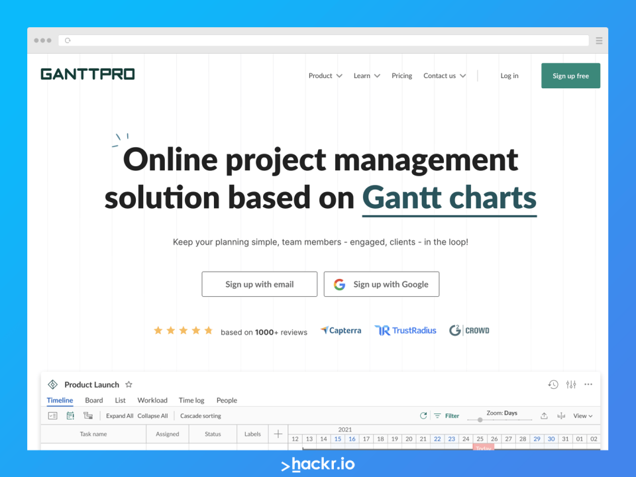Click the column fit icon beside View

[x=561, y=416]
